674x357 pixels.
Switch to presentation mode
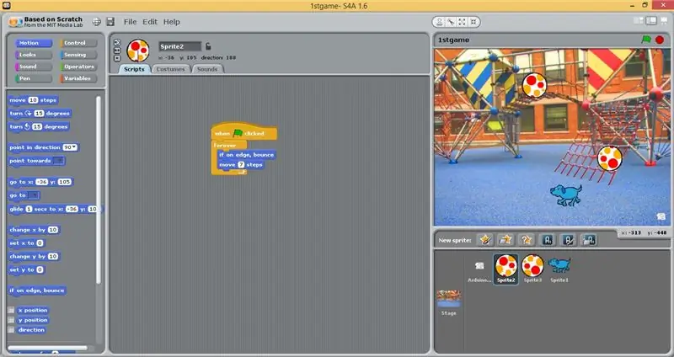pyautogui.click(x=664, y=20)
